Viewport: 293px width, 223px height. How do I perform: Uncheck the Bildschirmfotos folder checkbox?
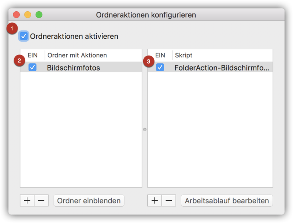pos(33,67)
